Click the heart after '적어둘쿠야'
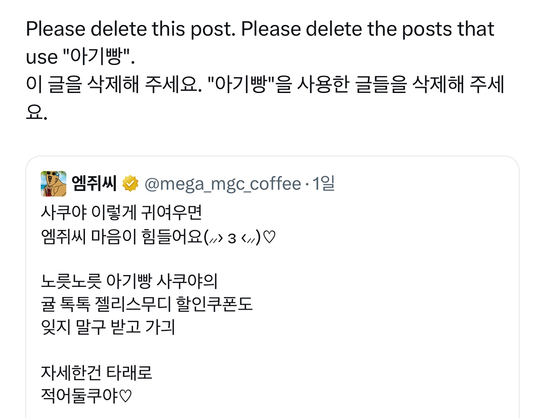This screenshot has width=545, height=418. [x=125, y=396]
